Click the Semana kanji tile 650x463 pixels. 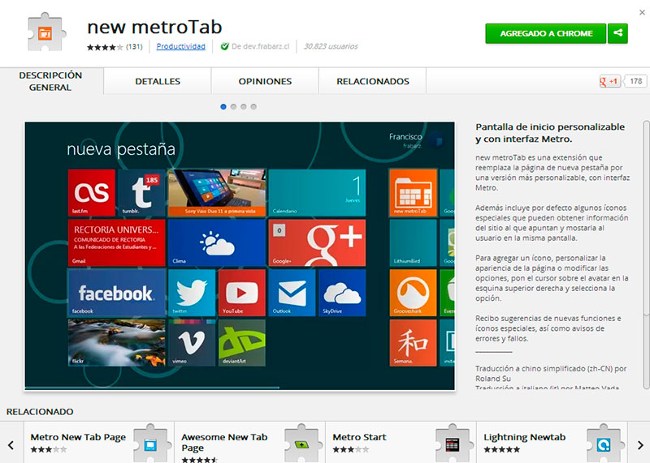[413, 343]
